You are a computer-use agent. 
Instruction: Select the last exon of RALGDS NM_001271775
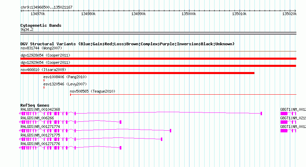(x=162, y=139)
